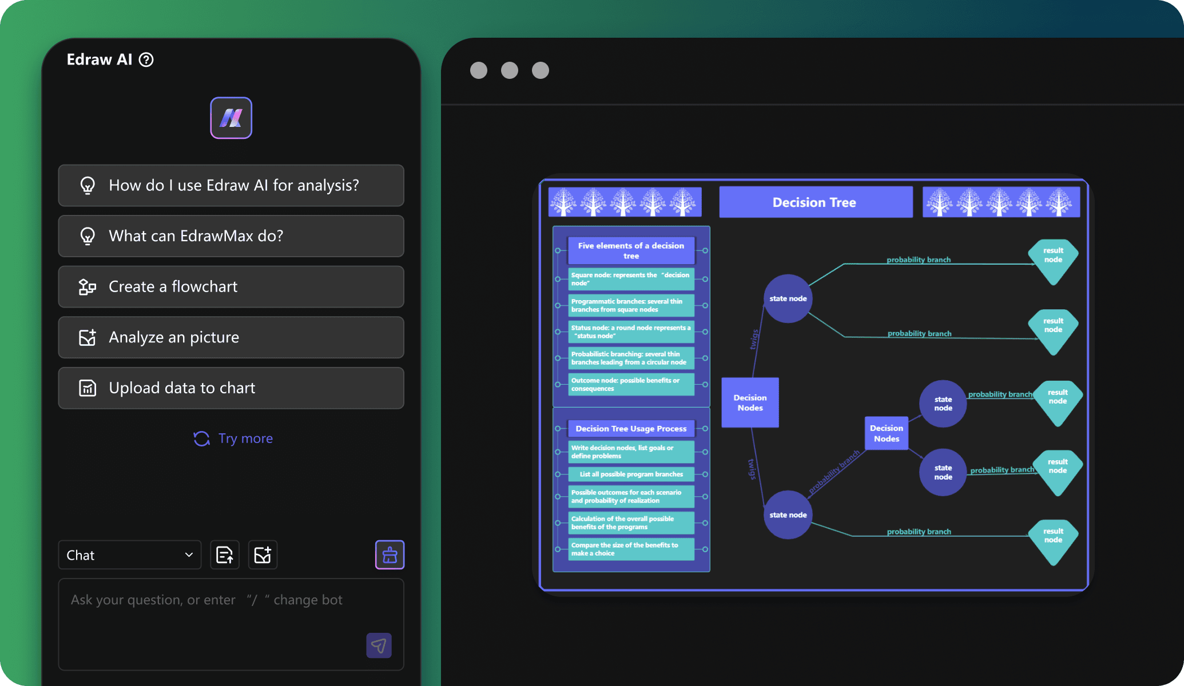Image resolution: width=1184 pixels, height=686 pixels.
Task: Click the Edraw AI help question-mark icon
Action: pyautogui.click(x=146, y=60)
